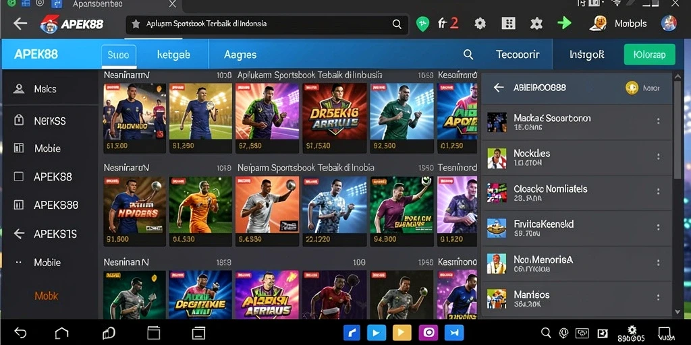Go back with the top-left arrow
This screenshot has height=345, width=691.
[x=20, y=24]
